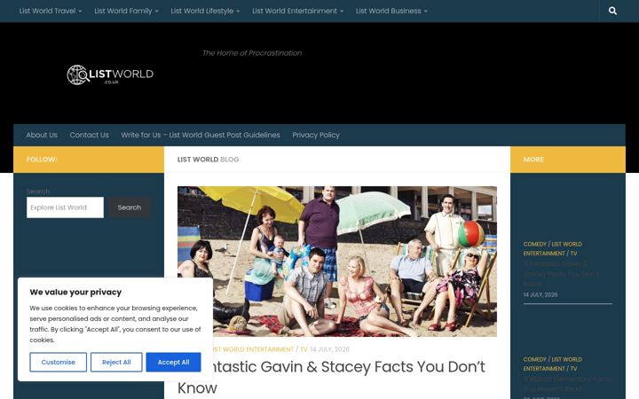Click the LIST WORLD BLOG heading
The height and width of the screenshot is (399, 639).
(x=208, y=160)
